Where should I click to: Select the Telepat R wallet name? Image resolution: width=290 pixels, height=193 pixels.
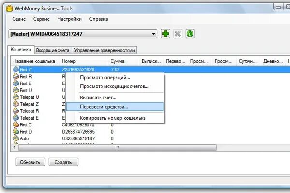click(x=29, y=111)
